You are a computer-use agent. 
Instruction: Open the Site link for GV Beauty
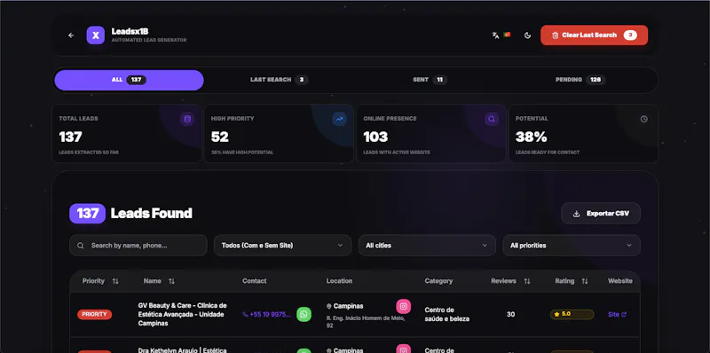pos(617,314)
